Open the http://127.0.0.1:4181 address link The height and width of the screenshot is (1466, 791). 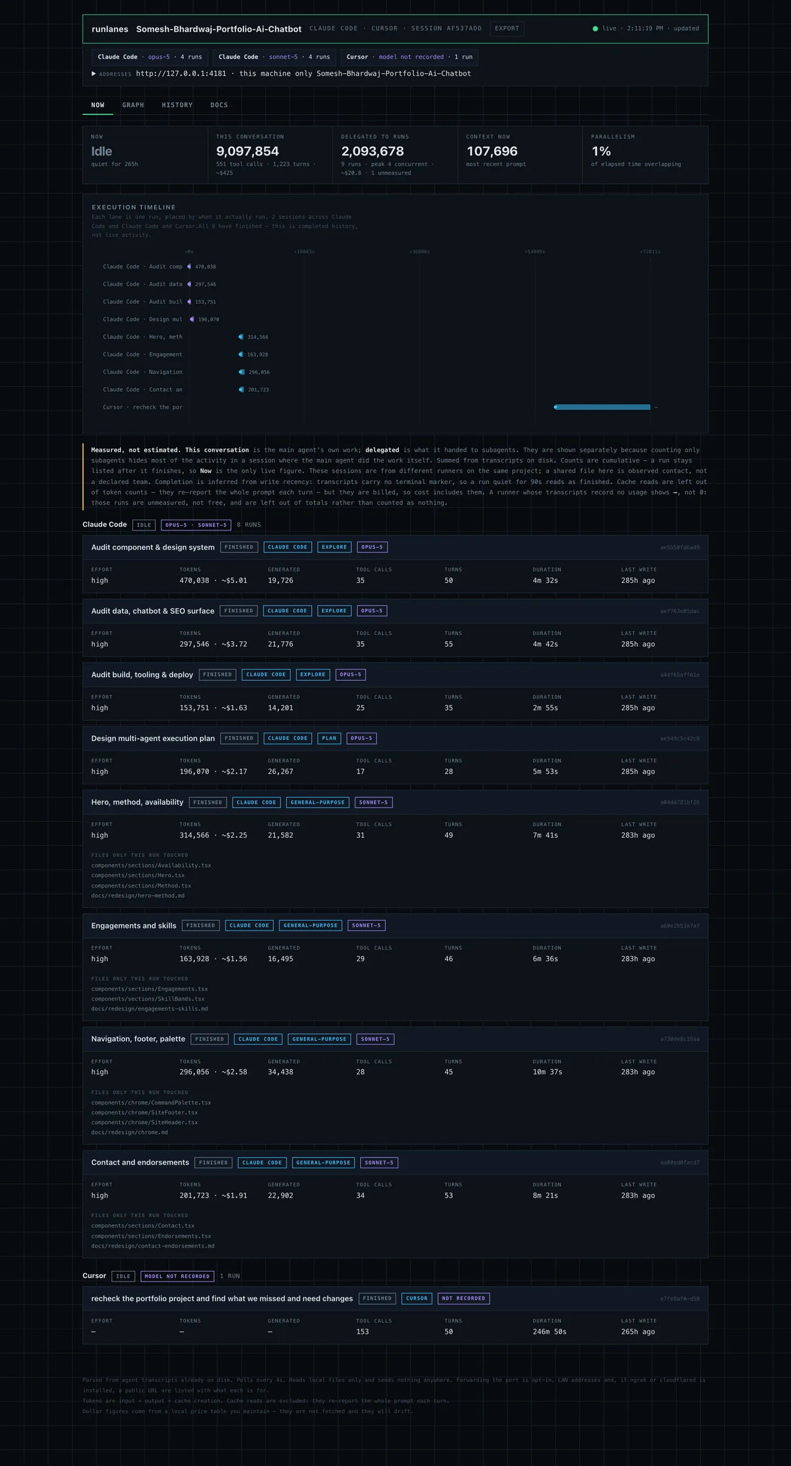(x=181, y=73)
